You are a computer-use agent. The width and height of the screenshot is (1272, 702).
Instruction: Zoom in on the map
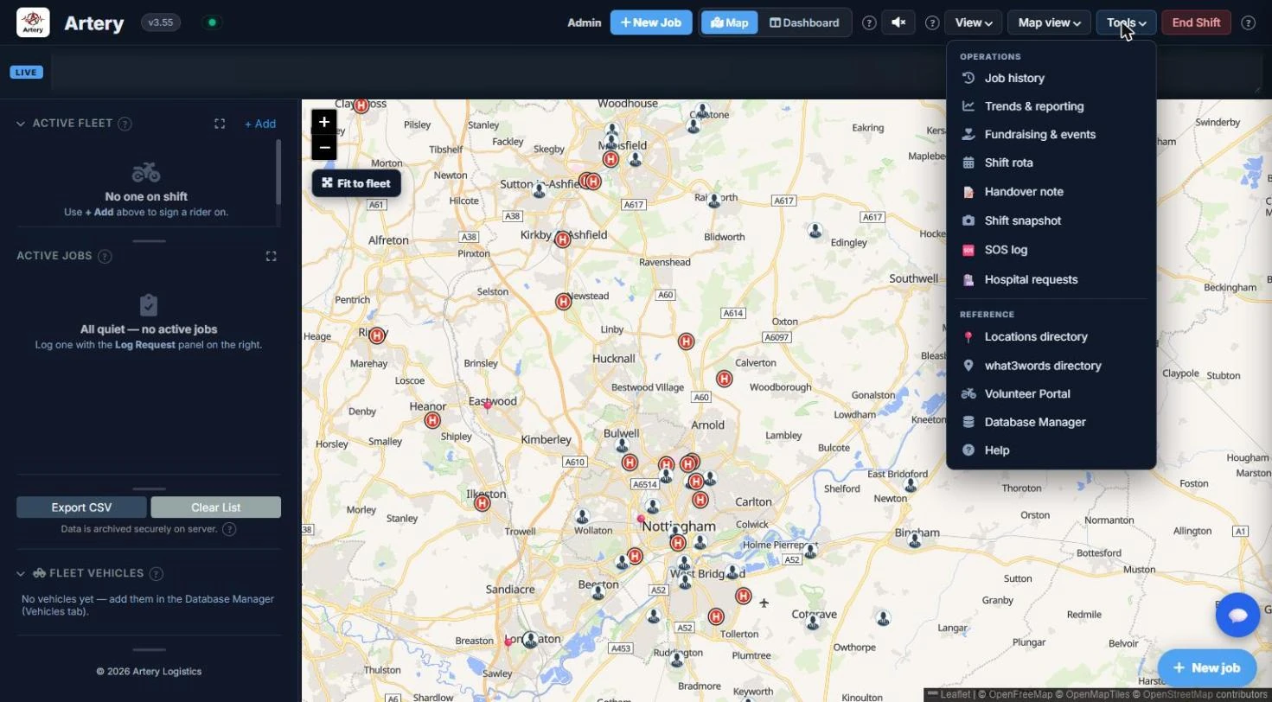[324, 122]
